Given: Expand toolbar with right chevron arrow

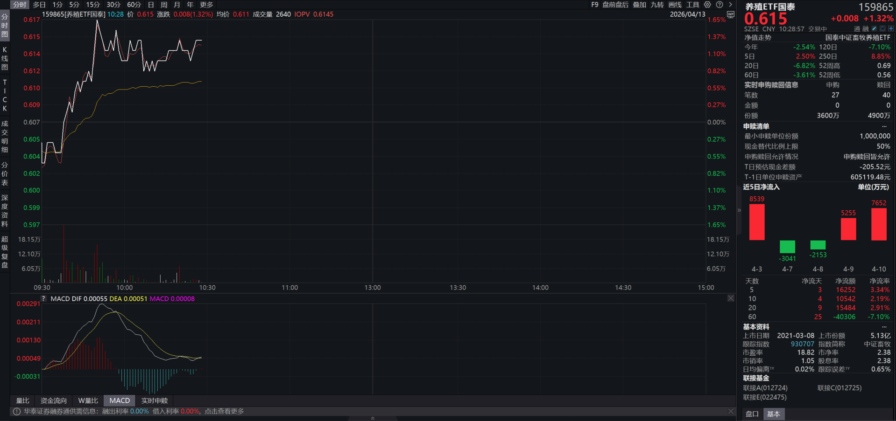Looking at the screenshot, I should (731, 5).
